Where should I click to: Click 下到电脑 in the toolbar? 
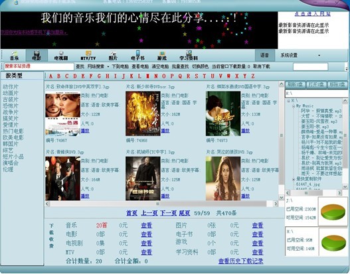[x=120, y=66]
